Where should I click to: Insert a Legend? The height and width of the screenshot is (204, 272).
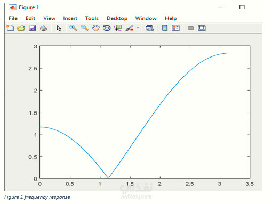click(x=175, y=28)
